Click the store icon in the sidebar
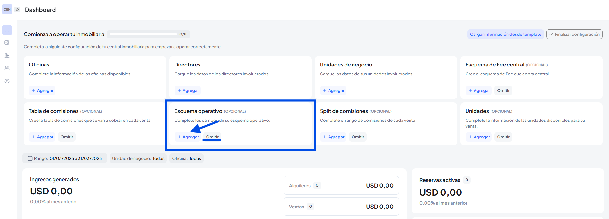Viewport: 609px width, 219px height. coord(7,43)
